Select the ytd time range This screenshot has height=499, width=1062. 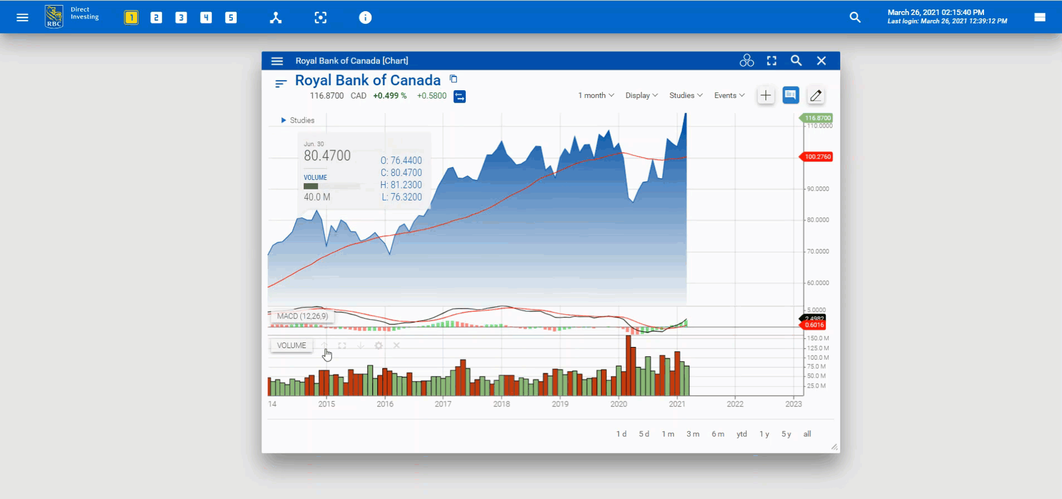pos(742,434)
